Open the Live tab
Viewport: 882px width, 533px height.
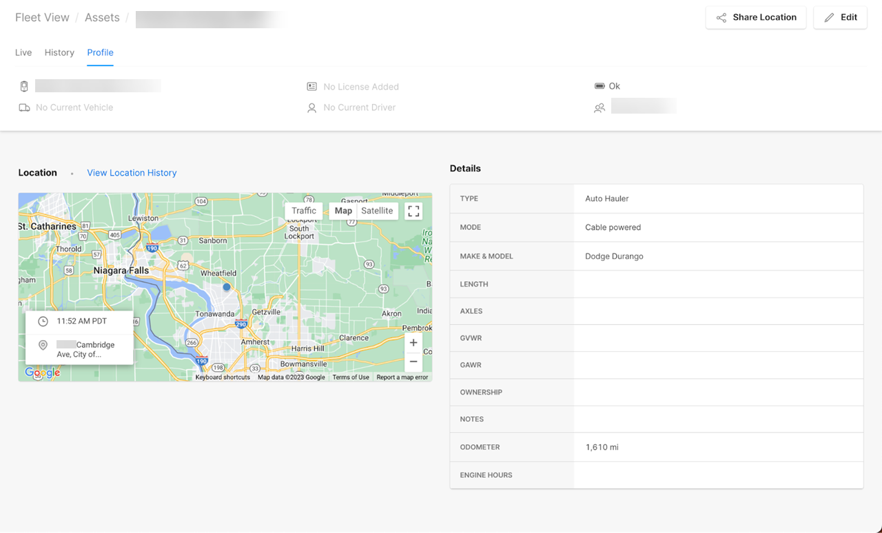[x=23, y=52]
